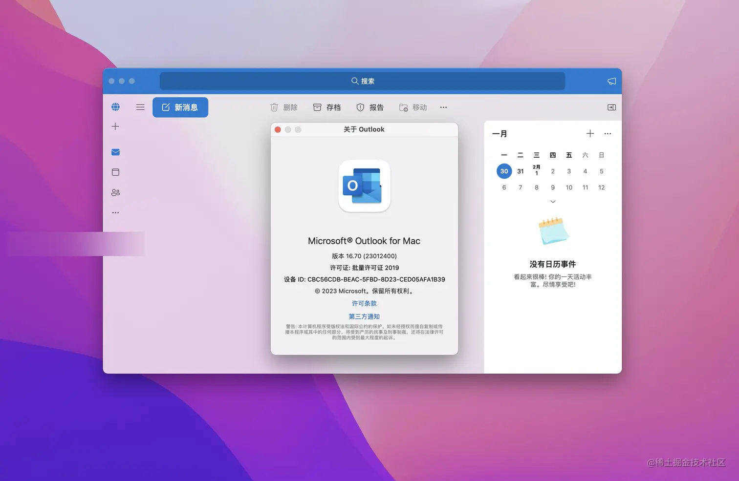Click the 设备 ID device identifier text
The width and height of the screenshot is (739, 481).
point(364,279)
